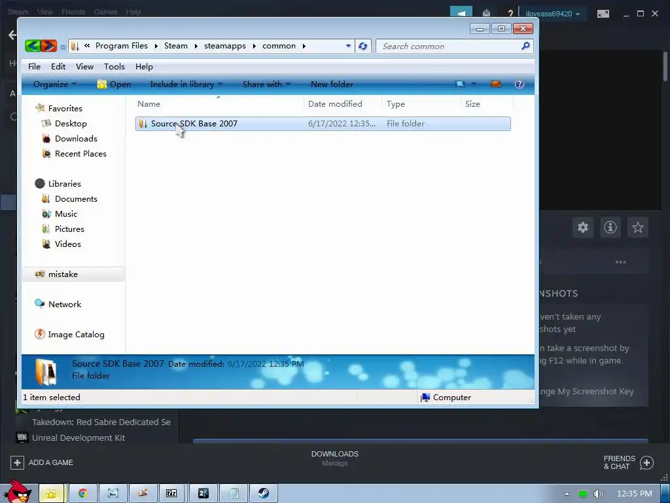Open the view options dropdown arrow

pos(474,84)
